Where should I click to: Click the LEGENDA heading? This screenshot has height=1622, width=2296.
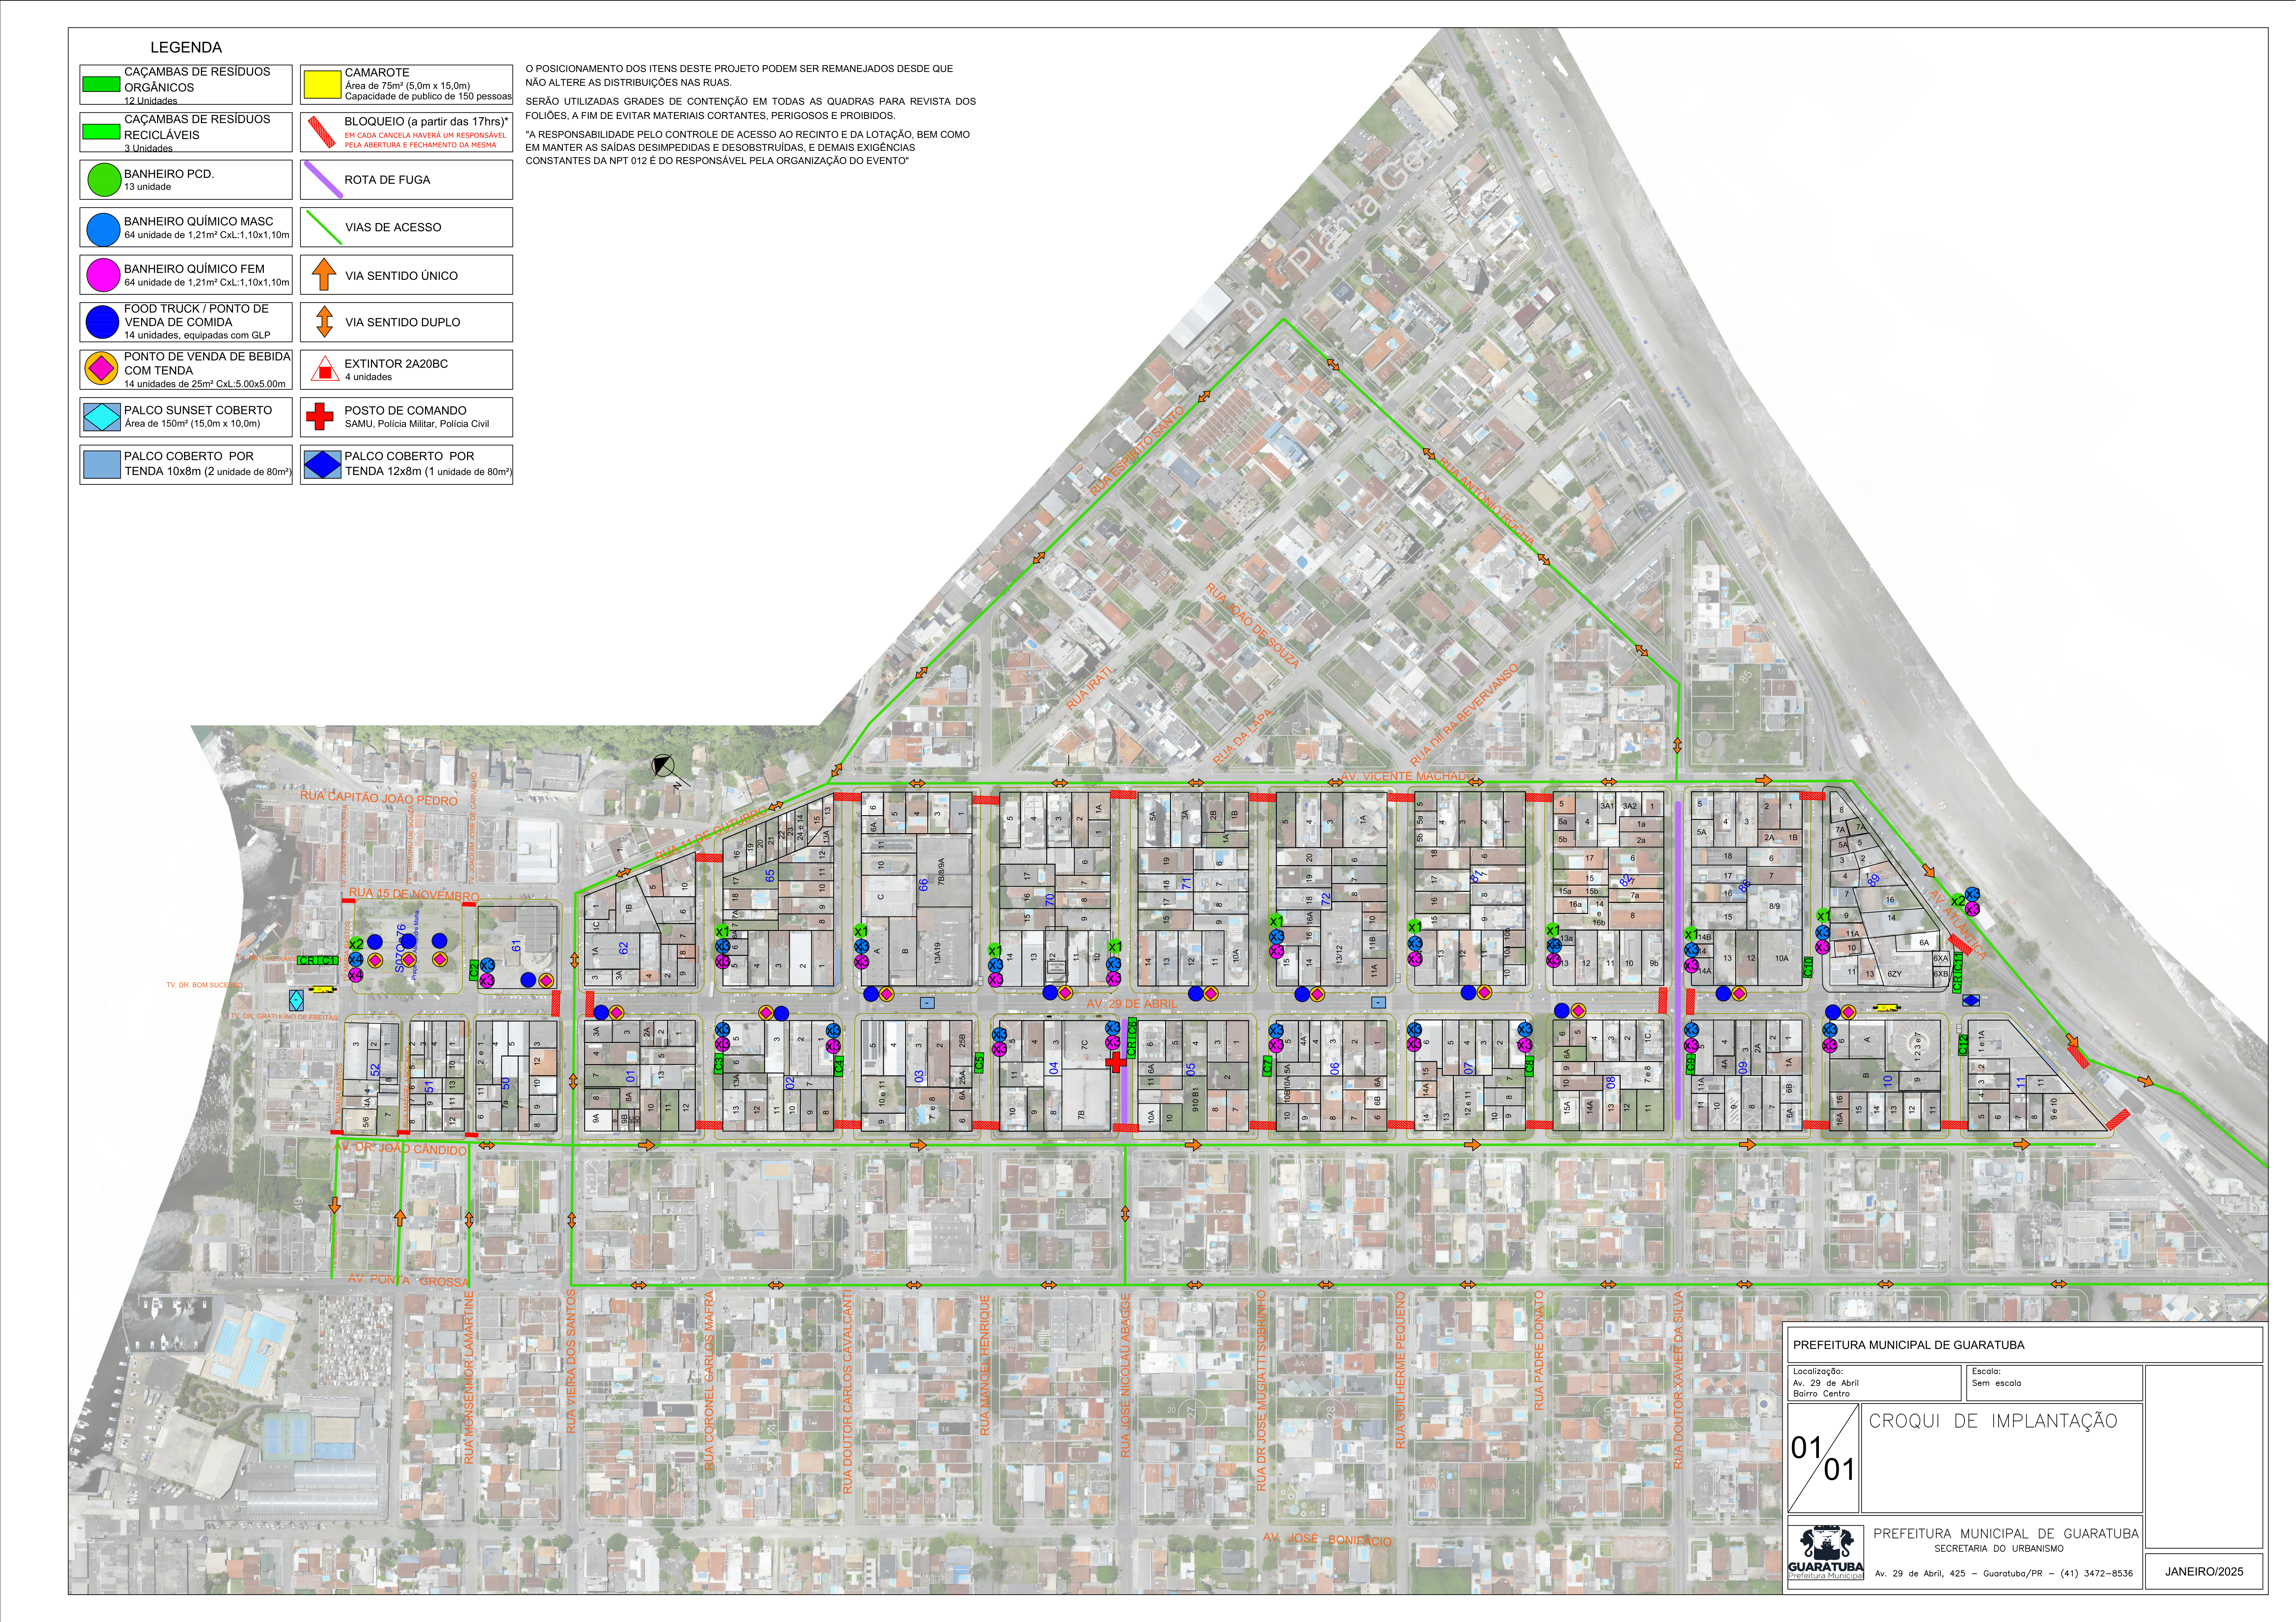click(186, 47)
